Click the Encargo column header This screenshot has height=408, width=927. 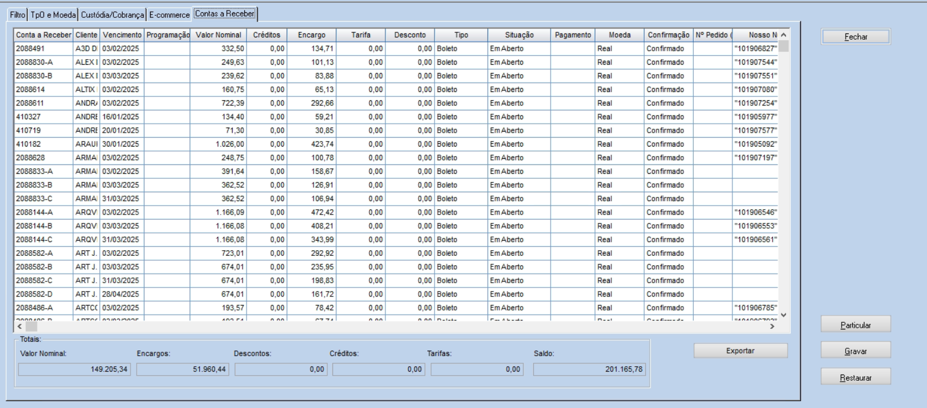tap(311, 35)
